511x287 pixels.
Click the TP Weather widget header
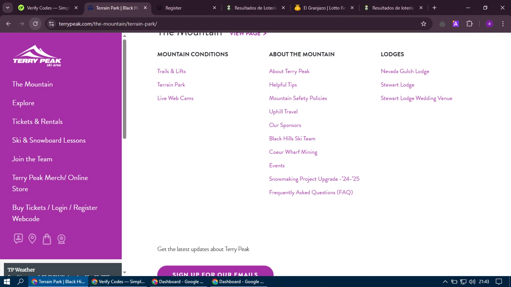tap(21, 270)
